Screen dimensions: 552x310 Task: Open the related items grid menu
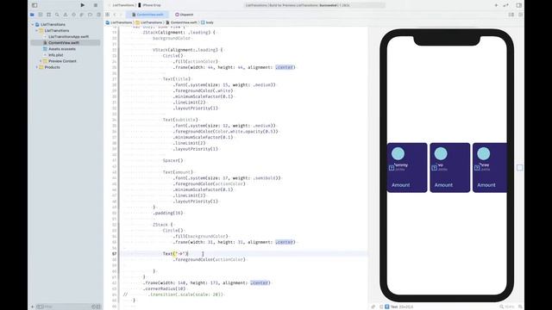(107, 15)
